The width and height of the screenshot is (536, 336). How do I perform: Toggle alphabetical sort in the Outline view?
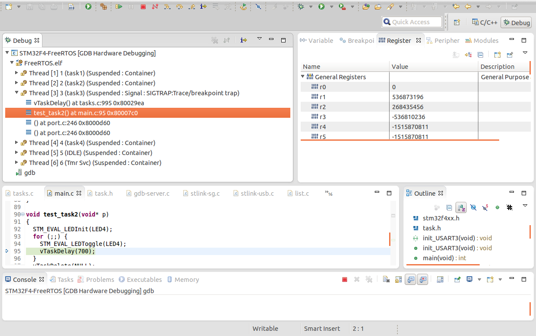(461, 207)
